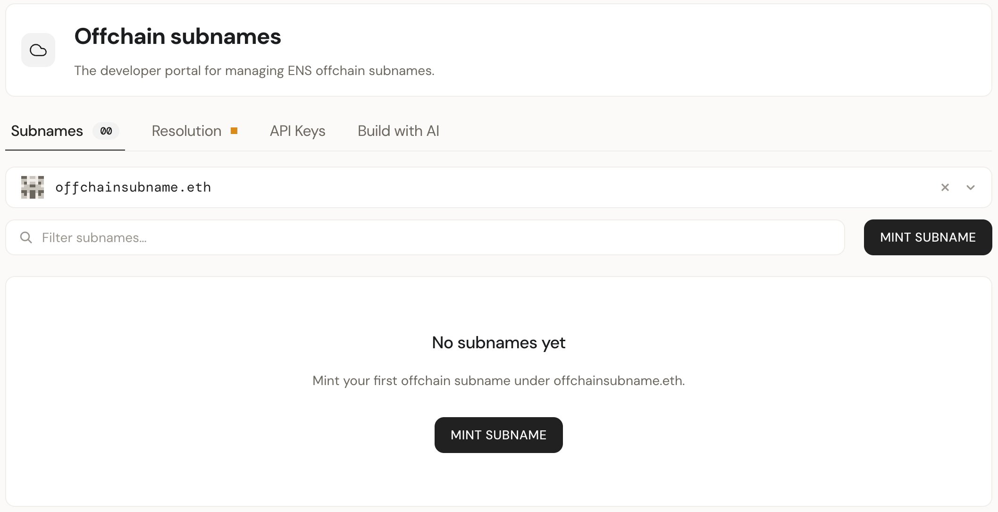Click the Mint your first offchain subname text
This screenshot has height=512, width=998.
tap(498, 380)
